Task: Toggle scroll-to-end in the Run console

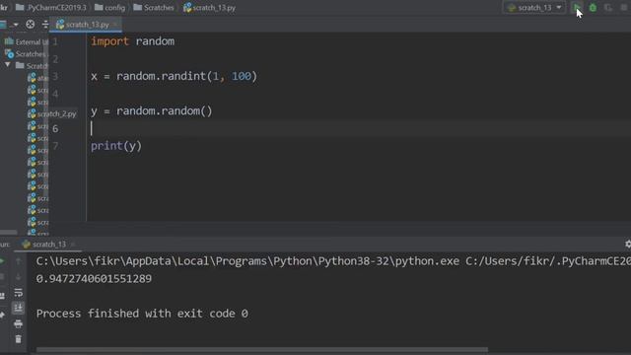Action: 18,309
